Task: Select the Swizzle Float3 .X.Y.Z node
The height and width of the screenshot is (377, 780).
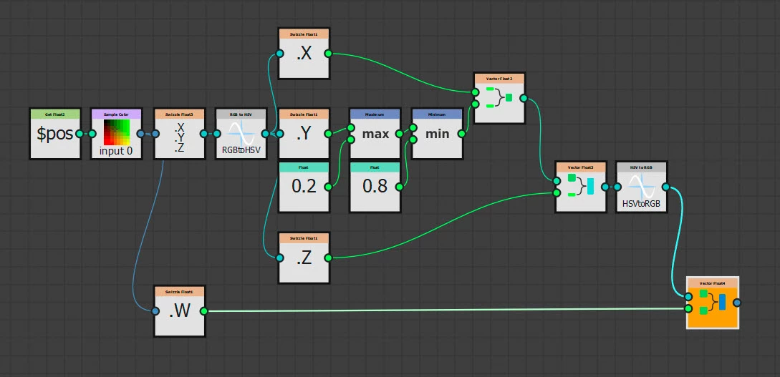Action: (180, 134)
